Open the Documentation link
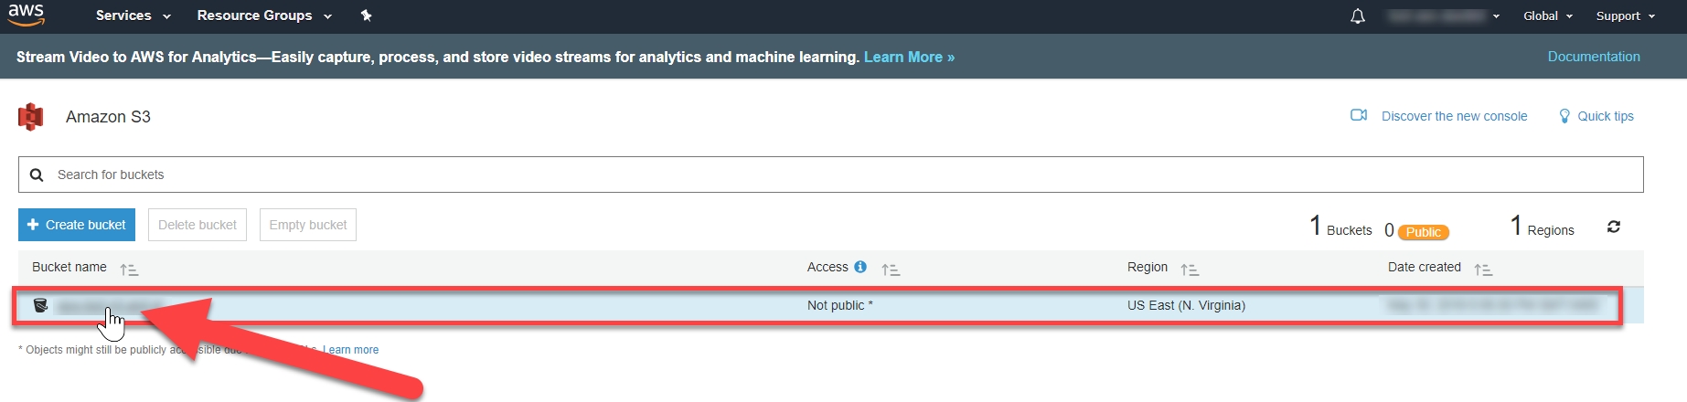1687x402 pixels. [x=1594, y=57]
